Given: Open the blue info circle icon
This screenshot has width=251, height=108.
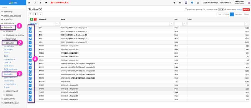Looking at the screenshot, I should (x=192, y=3).
